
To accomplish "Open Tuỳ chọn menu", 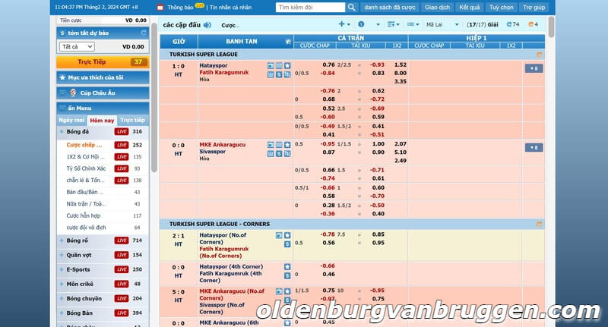I will 501,8.
